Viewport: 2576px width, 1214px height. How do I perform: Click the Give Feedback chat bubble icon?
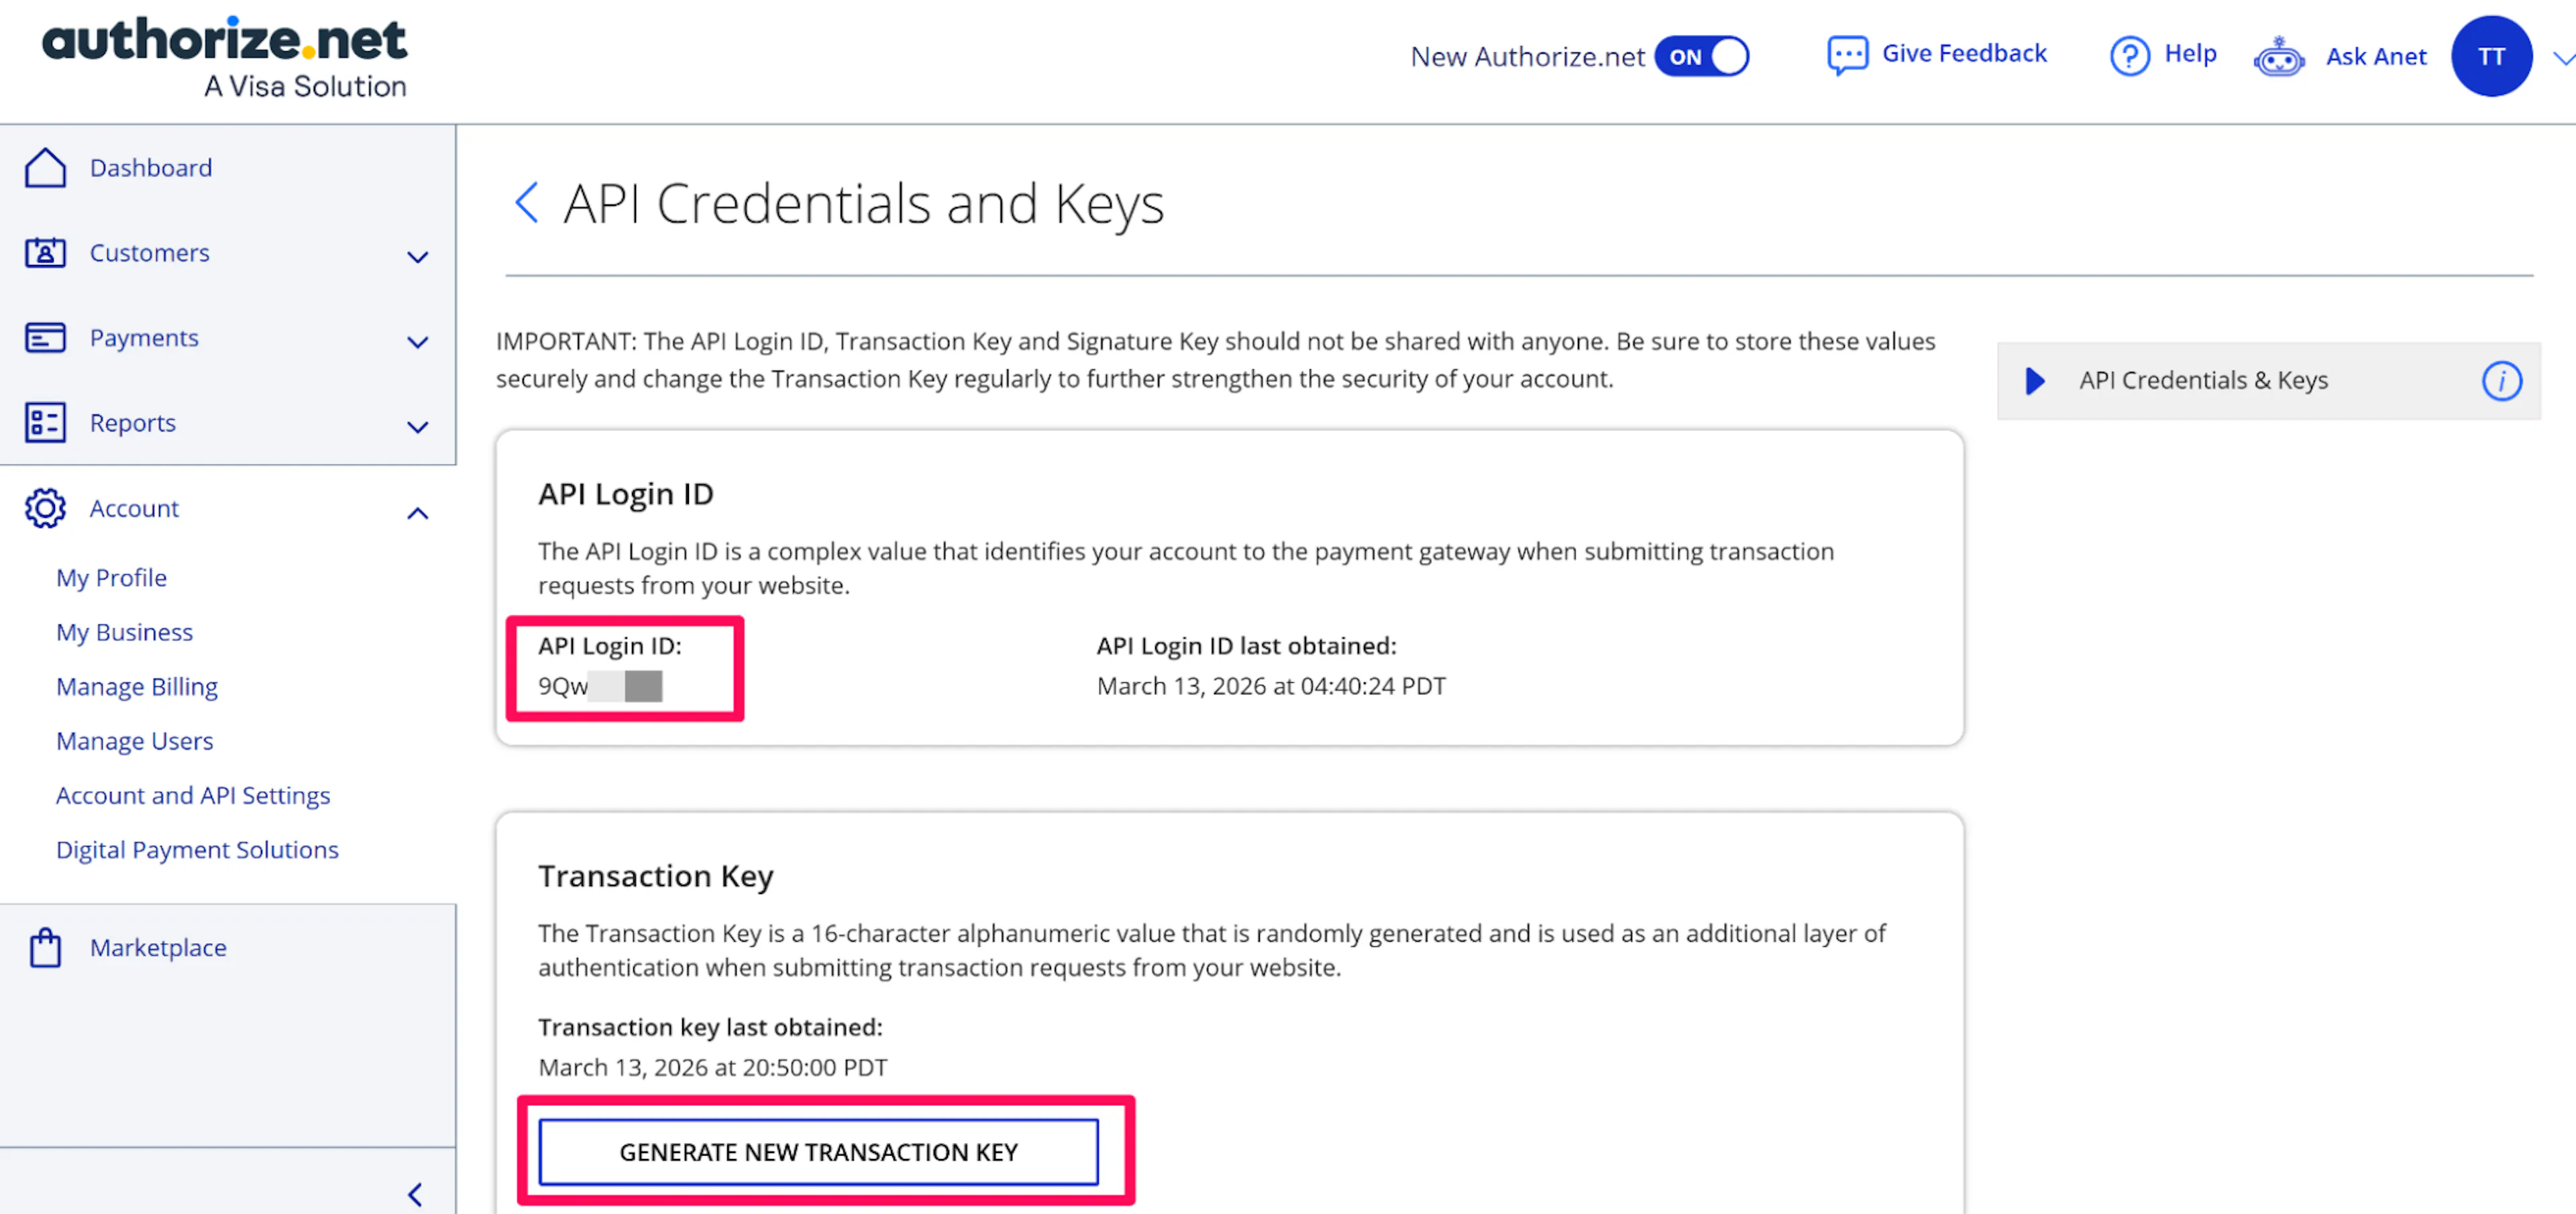(1846, 55)
